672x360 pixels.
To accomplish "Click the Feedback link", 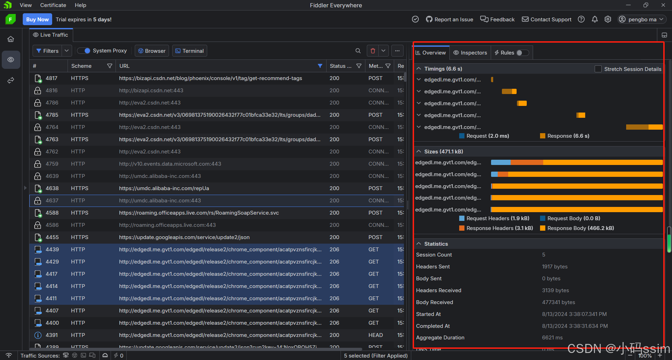I will pos(497,20).
